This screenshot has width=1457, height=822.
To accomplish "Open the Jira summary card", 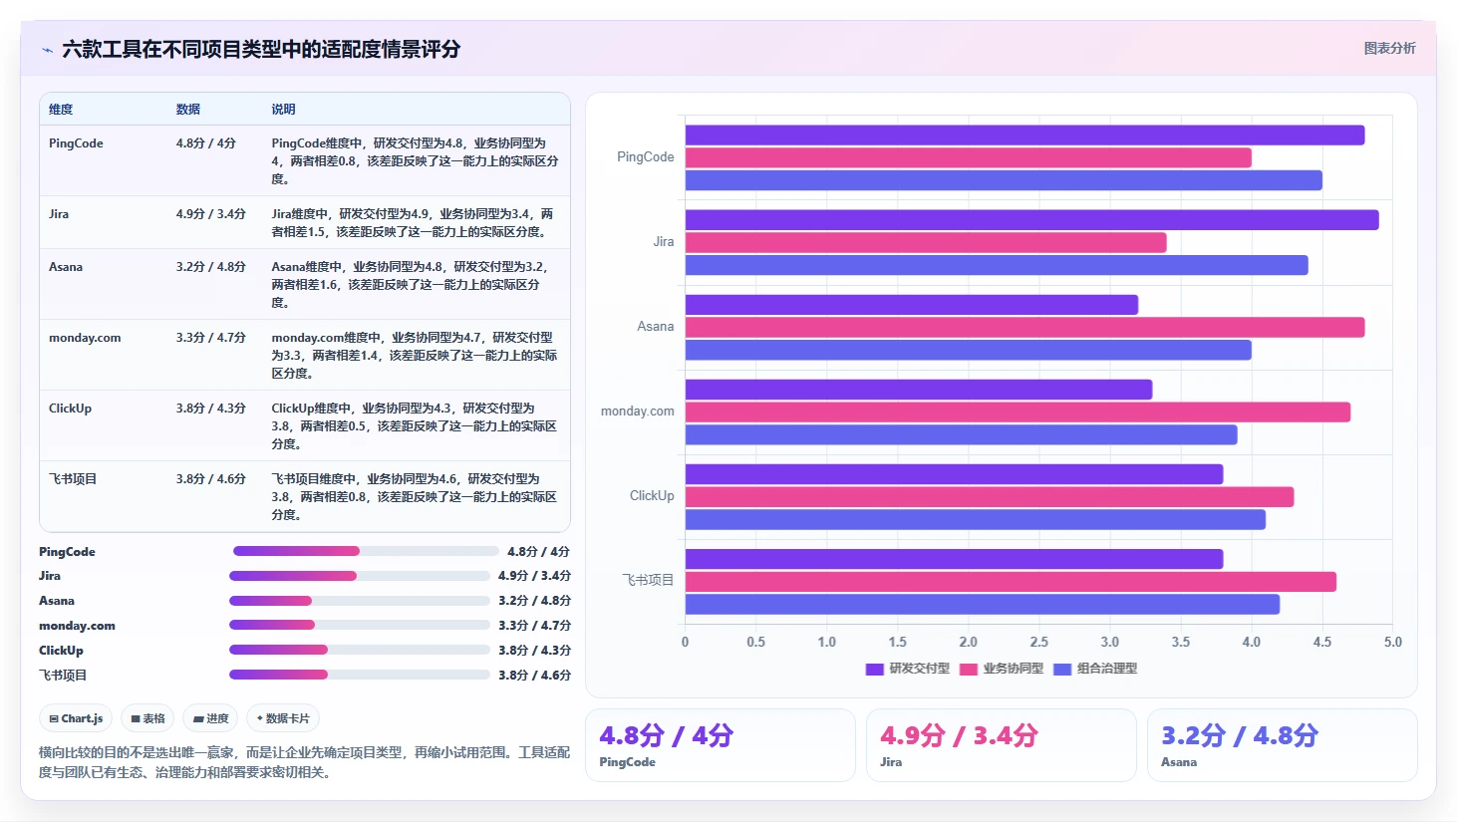I will click(x=1002, y=745).
